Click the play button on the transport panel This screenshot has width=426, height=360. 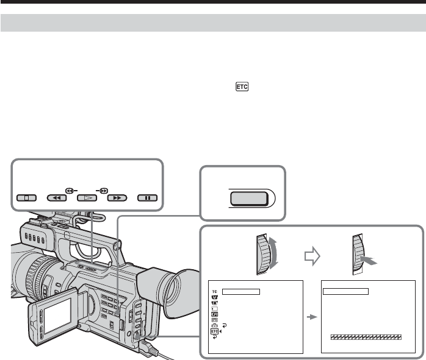(x=87, y=198)
